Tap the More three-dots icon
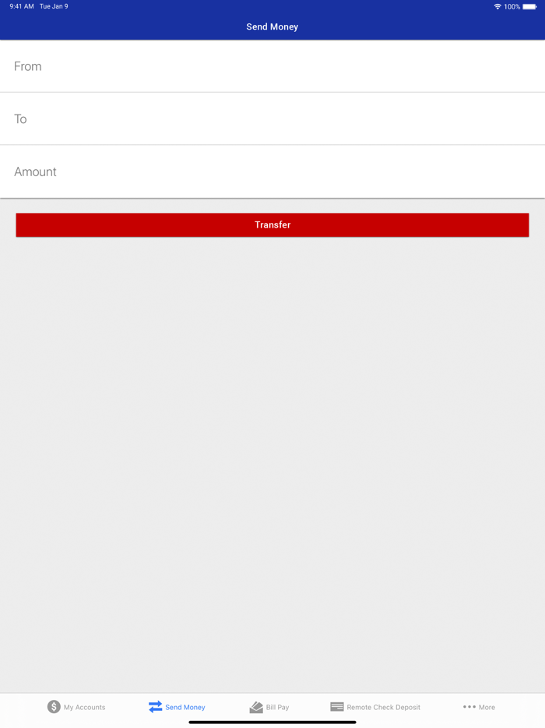This screenshot has height=728, width=545. [x=469, y=707]
